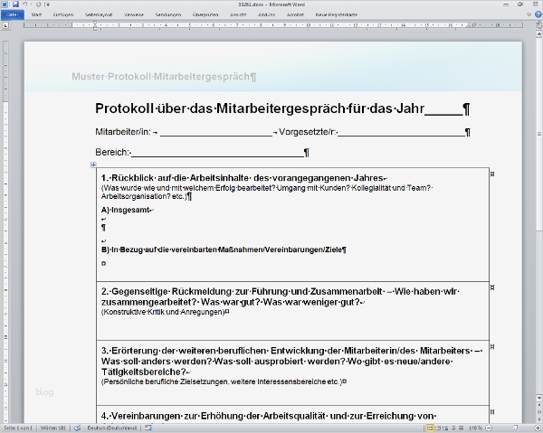Image resolution: width=543 pixels, height=433 pixels.
Task: Click the tab selector left of the ruler
Action: [6, 25]
